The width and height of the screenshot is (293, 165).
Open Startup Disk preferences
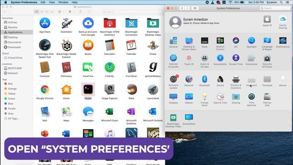[267, 100]
